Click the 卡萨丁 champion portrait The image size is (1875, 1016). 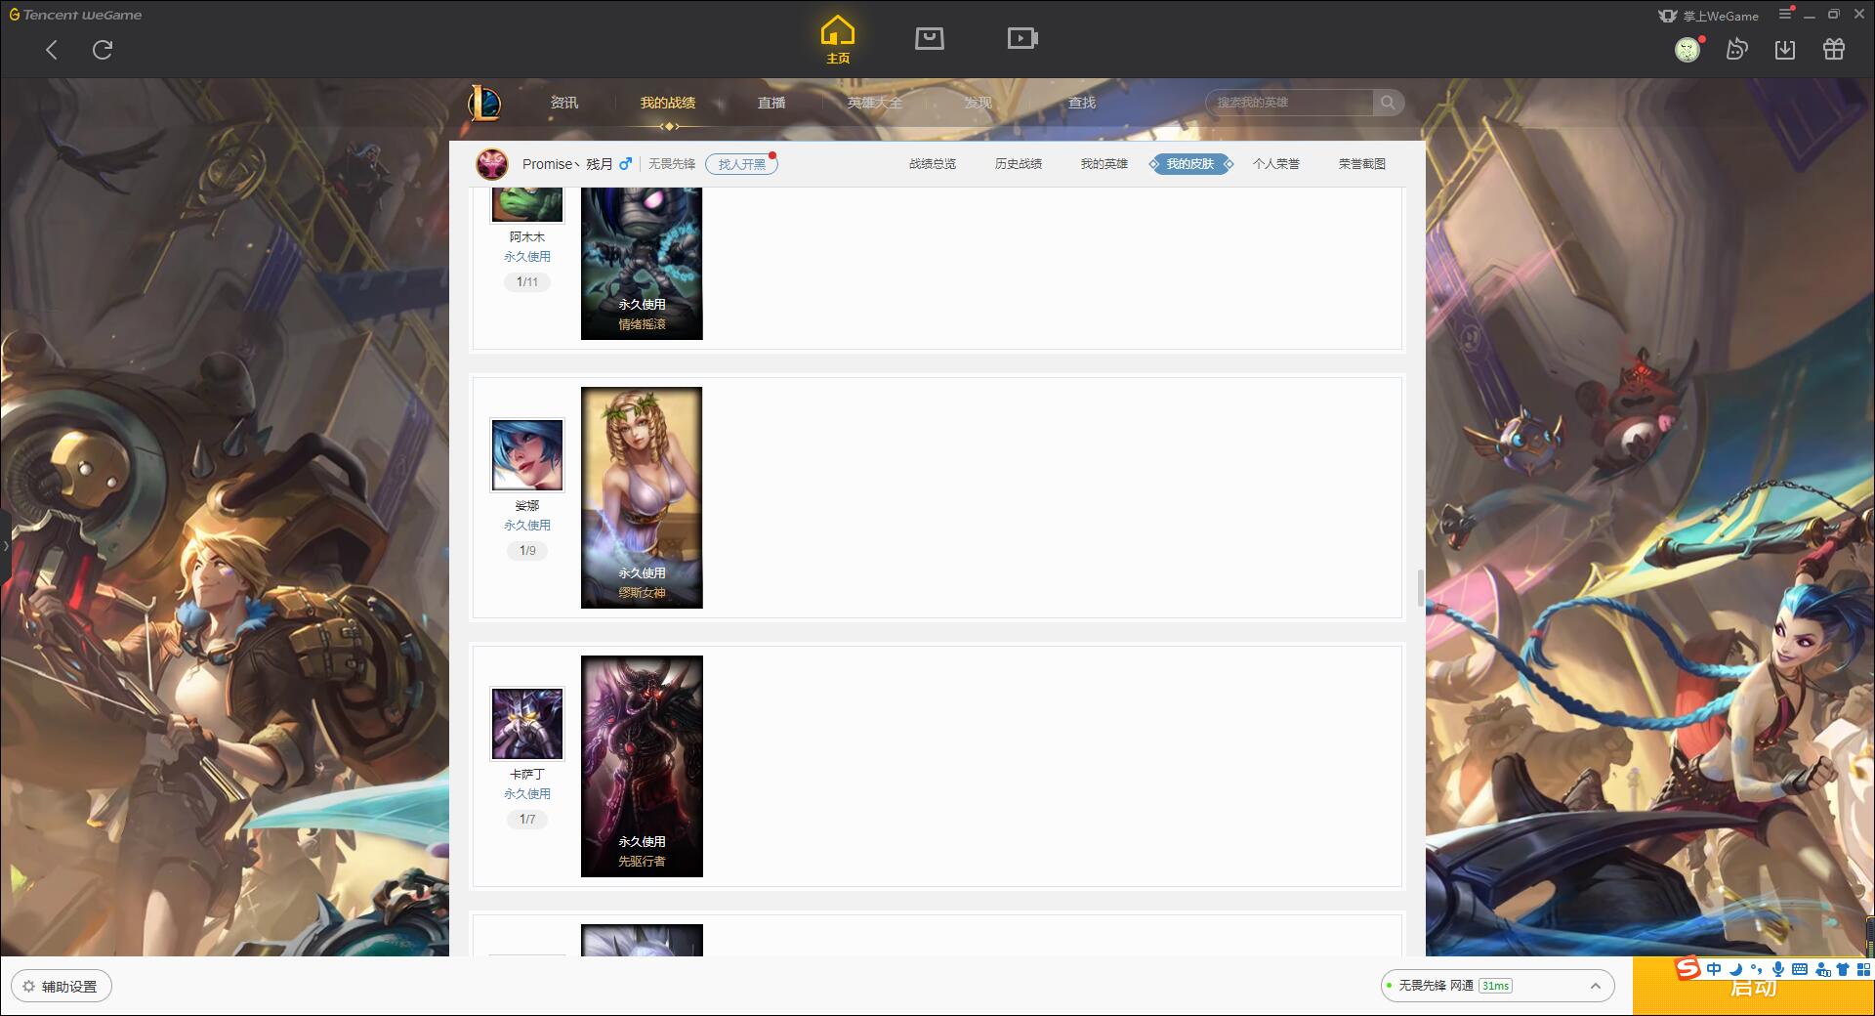pyautogui.click(x=527, y=724)
